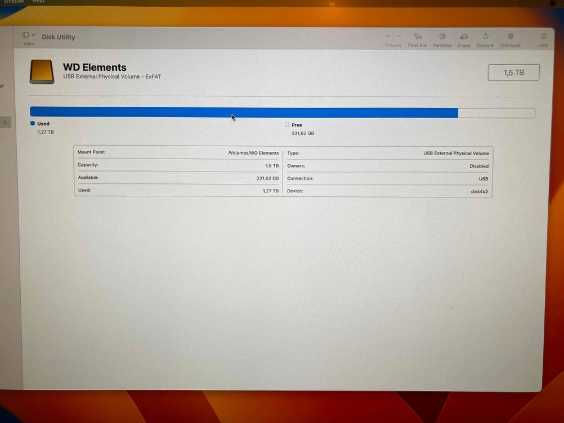Click the blue used-space storage bar
The height and width of the screenshot is (423, 564).
(x=243, y=112)
